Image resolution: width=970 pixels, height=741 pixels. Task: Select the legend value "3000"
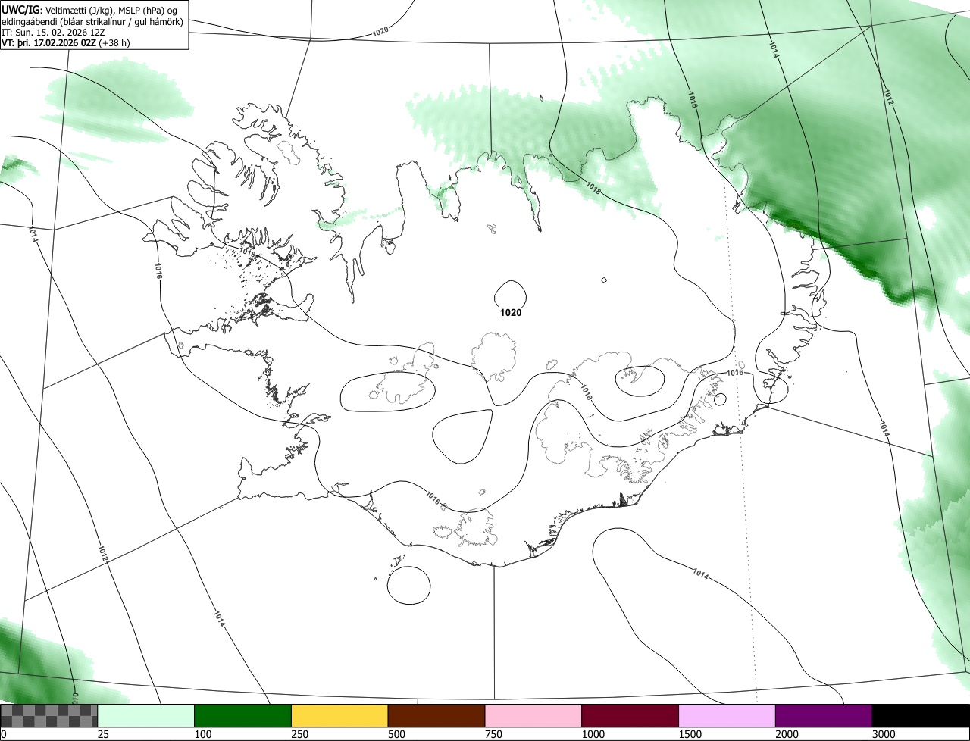(x=884, y=734)
